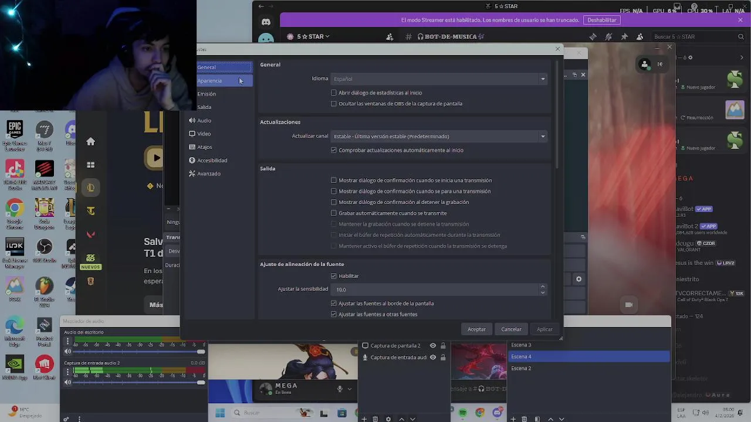Viewport: 751px width, 422px height.
Task: Select Valorant icon in Riot sidebar
Action: pyautogui.click(x=90, y=234)
